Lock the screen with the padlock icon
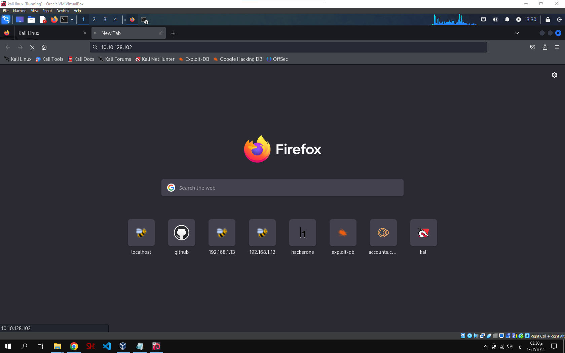565x353 pixels. (x=548, y=19)
